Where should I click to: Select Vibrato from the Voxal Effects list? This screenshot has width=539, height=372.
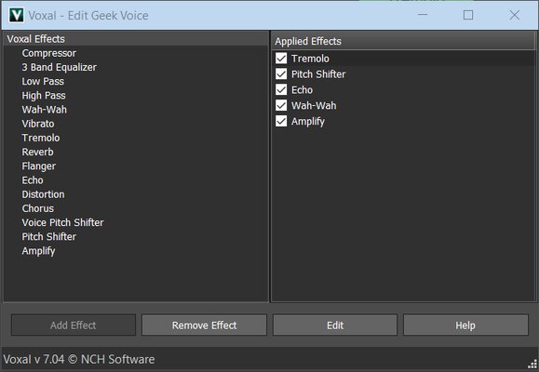coord(38,124)
